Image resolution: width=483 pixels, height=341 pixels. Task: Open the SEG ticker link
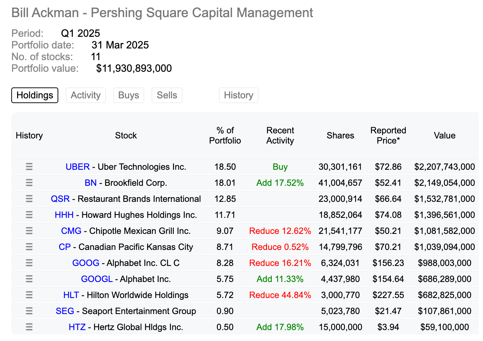coord(65,311)
